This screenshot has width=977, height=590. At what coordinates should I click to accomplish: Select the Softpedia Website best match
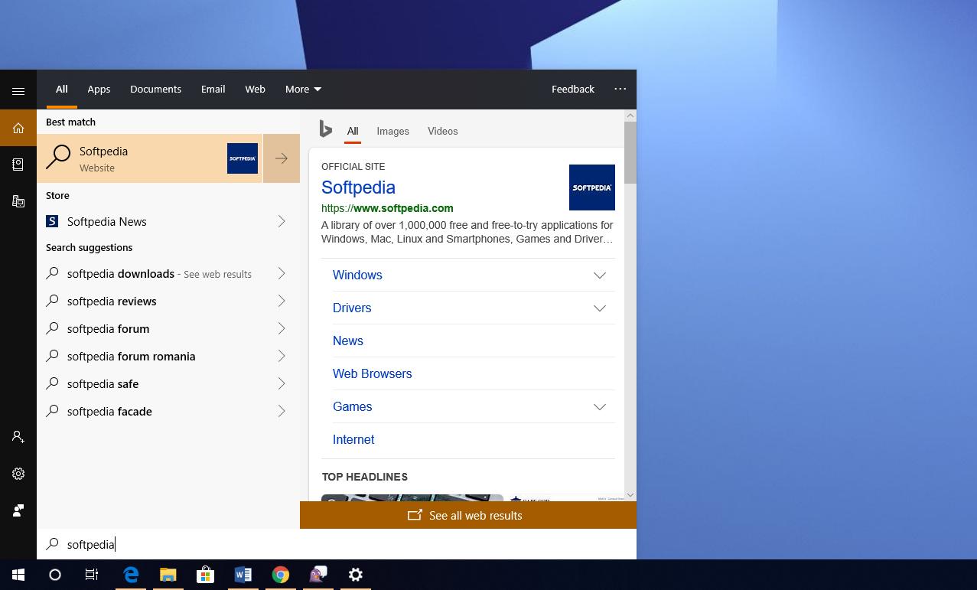[150, 158]
